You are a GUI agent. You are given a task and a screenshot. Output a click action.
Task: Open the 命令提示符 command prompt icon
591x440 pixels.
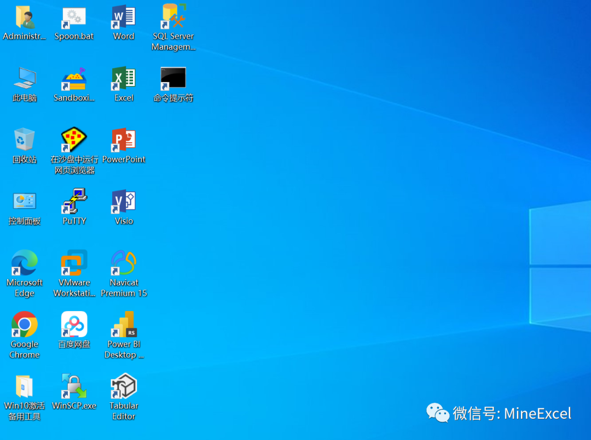point(173,79)
